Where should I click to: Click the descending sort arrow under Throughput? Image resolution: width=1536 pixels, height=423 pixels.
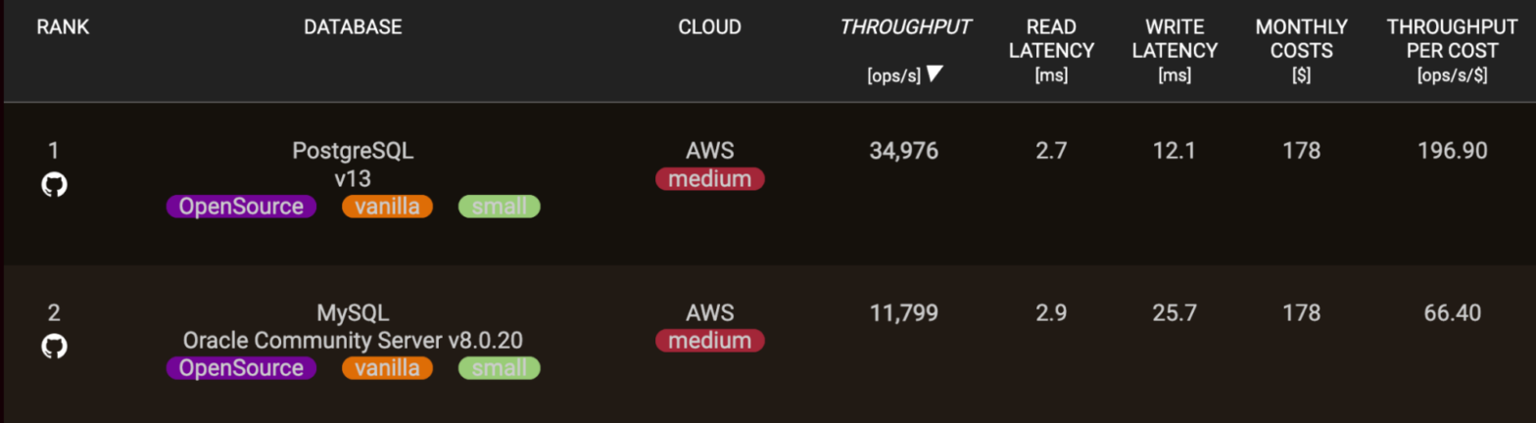[935, 73]
